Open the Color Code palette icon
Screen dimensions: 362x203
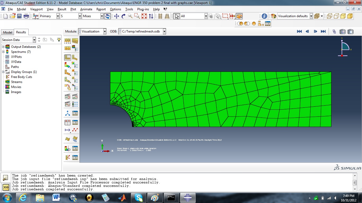click(x=273, y=16)
